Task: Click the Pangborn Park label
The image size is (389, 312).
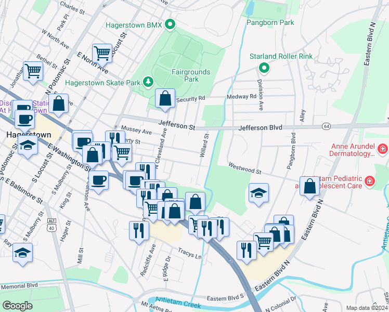Action: click(270, 22)
